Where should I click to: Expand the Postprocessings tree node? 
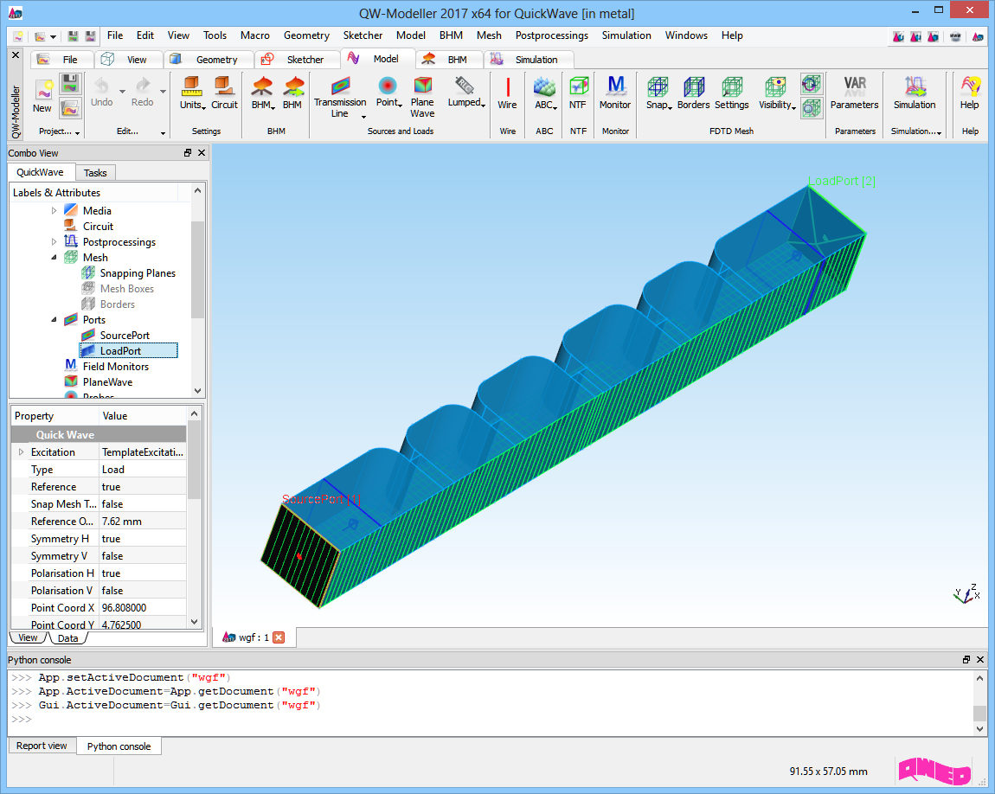pos(54,241)
